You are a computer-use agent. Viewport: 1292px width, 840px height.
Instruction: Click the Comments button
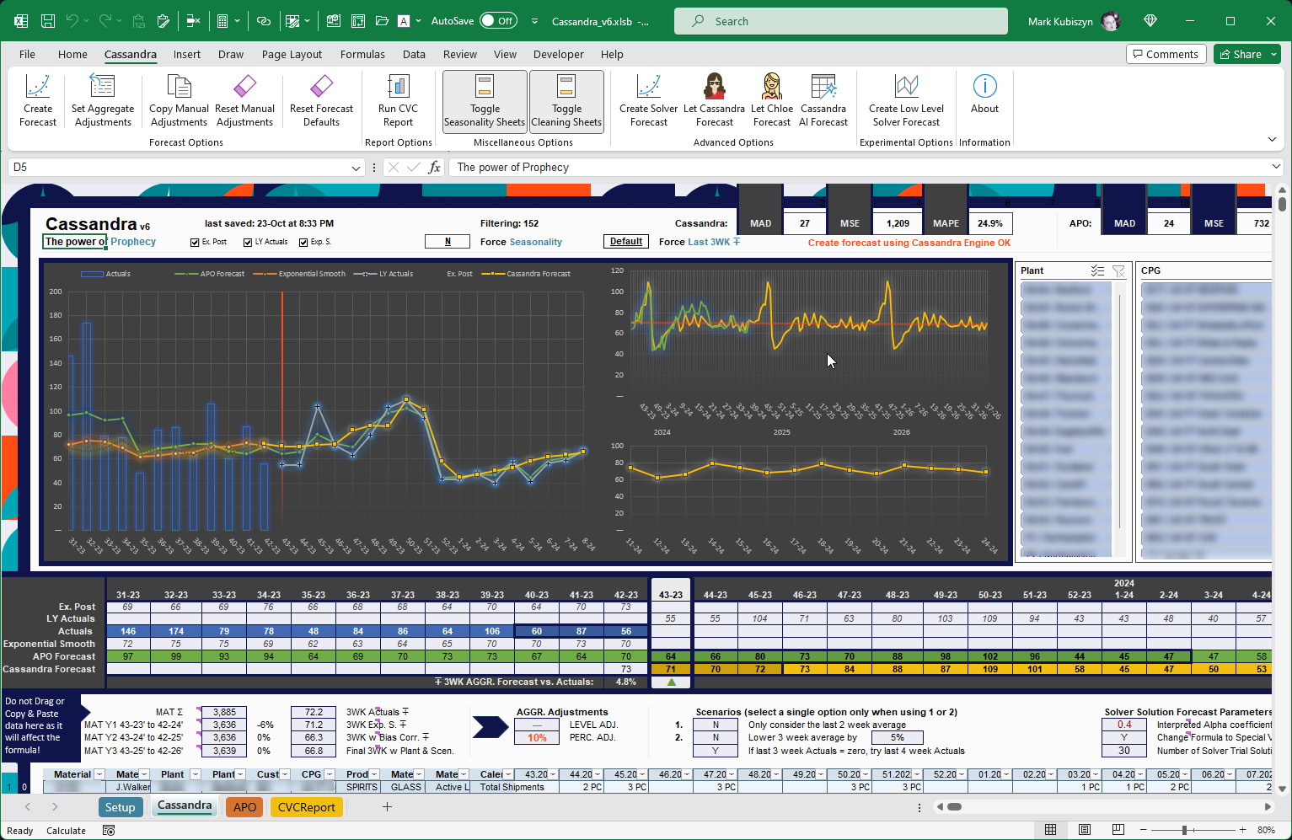(1166, 54)
